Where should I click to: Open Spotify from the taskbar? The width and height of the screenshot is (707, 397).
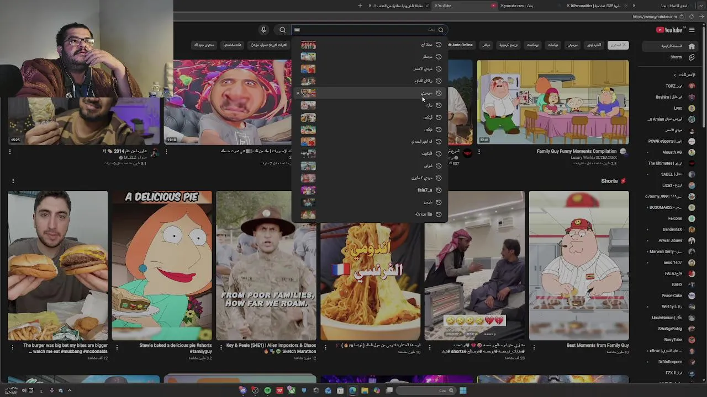[x=267, y=390]
